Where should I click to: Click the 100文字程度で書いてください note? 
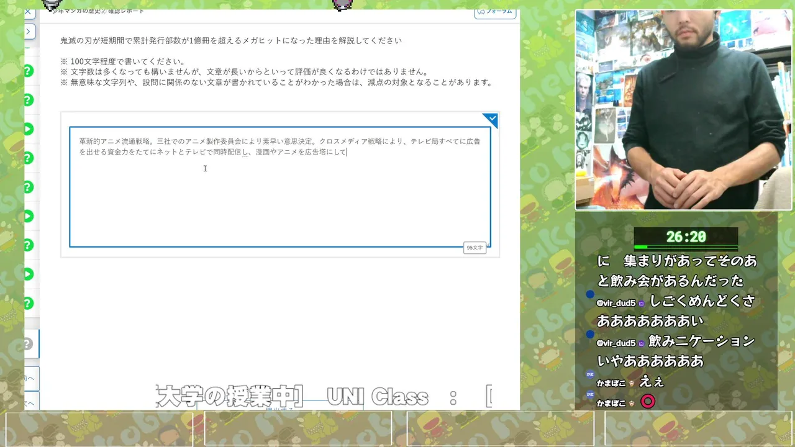point(122,61)
